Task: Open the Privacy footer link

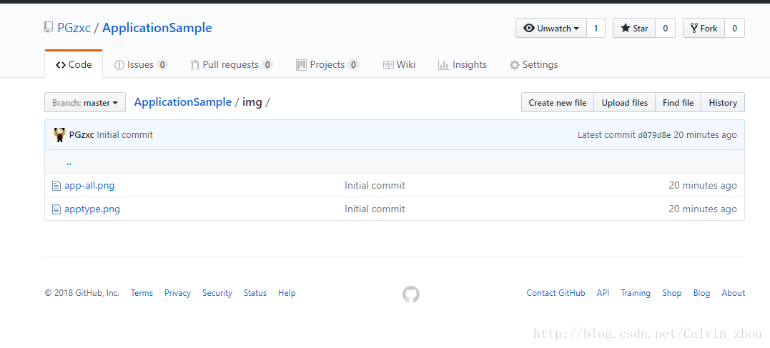Action: (x=177, y=293)
